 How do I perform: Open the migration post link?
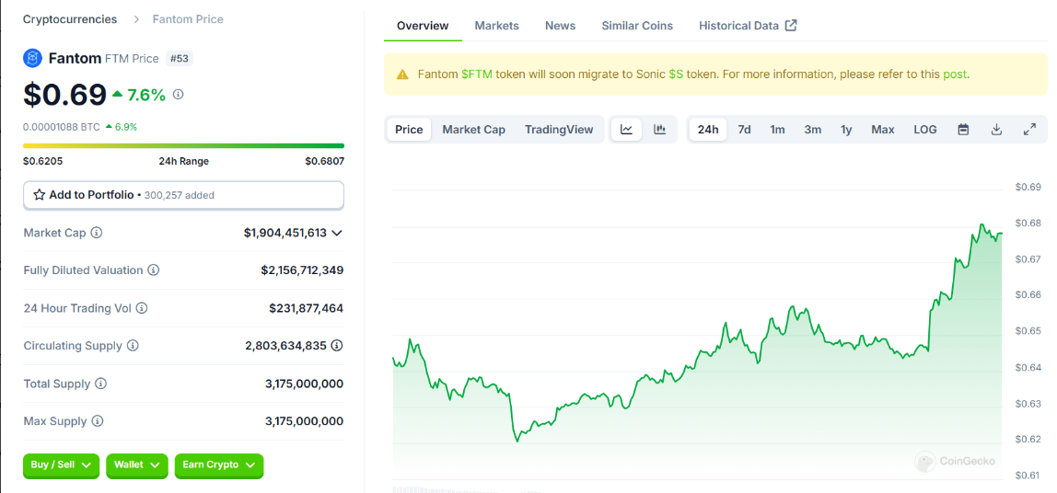(x=955, y=75)
